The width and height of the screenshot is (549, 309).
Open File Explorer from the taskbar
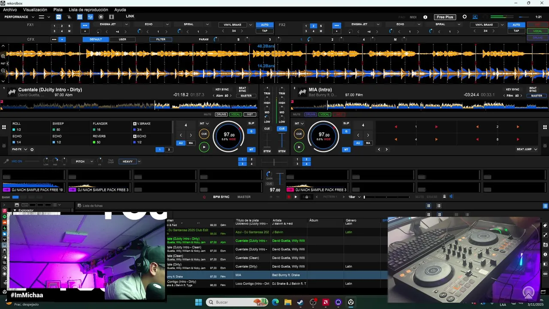pos(288,302)
